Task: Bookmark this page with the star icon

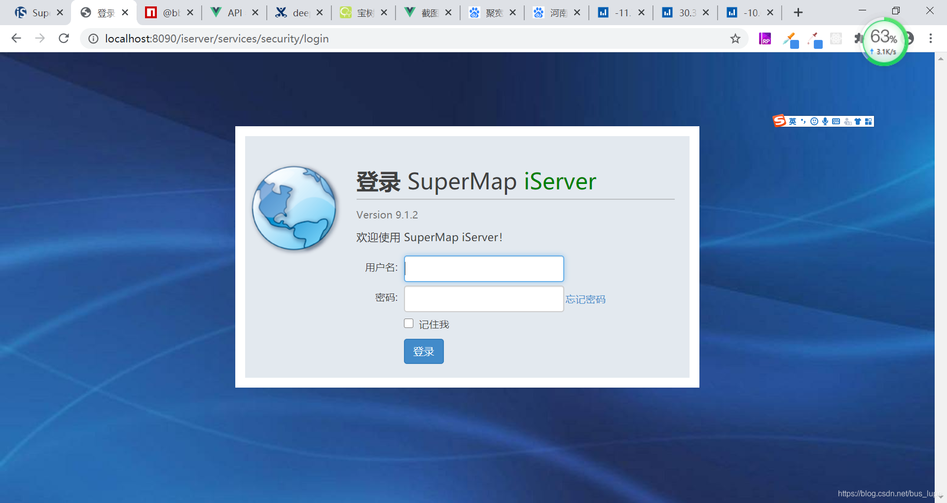Action: pyautogui.click(x=735, y=38)
